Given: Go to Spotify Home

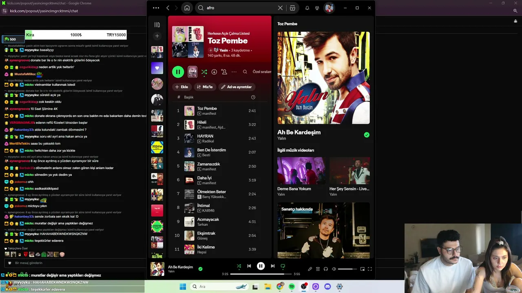Looking at the screenshot, I should tap(187, 8).
